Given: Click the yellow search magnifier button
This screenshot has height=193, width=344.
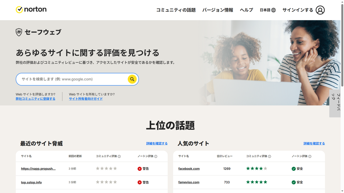Looking at the screenshot, I should point(132,79).
